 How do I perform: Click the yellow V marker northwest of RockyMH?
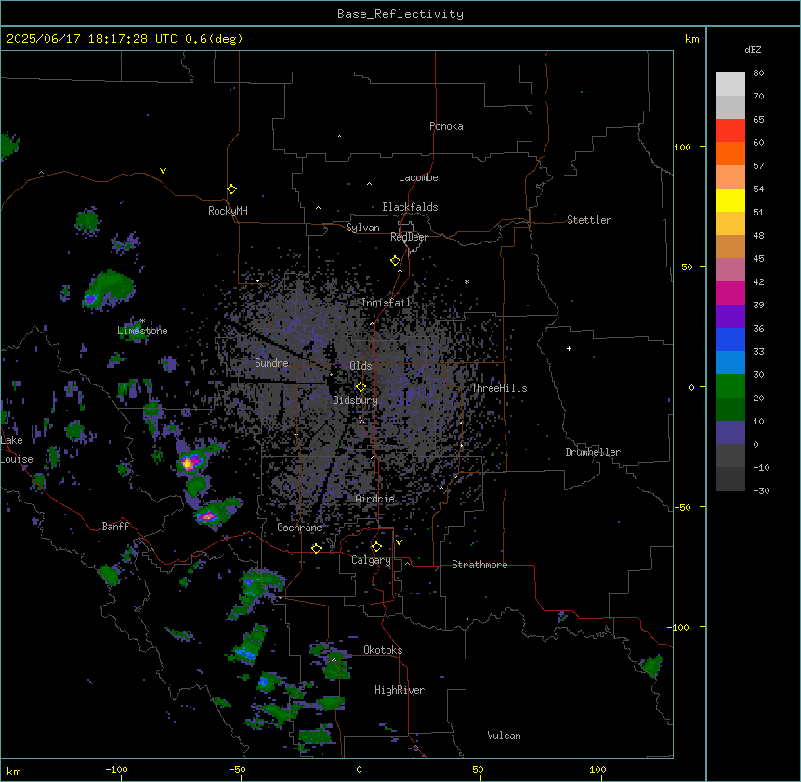[163, 171]
